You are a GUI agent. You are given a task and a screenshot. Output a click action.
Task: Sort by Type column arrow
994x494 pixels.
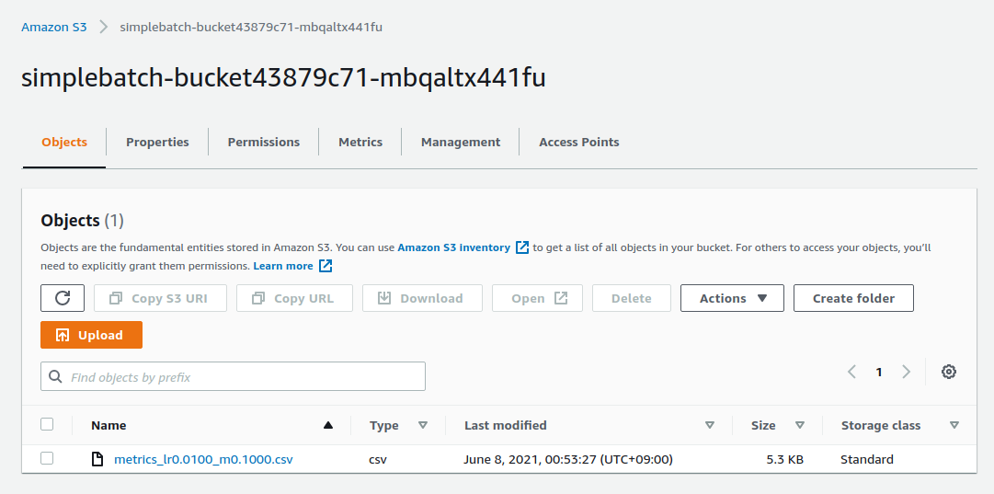(423, 425)
